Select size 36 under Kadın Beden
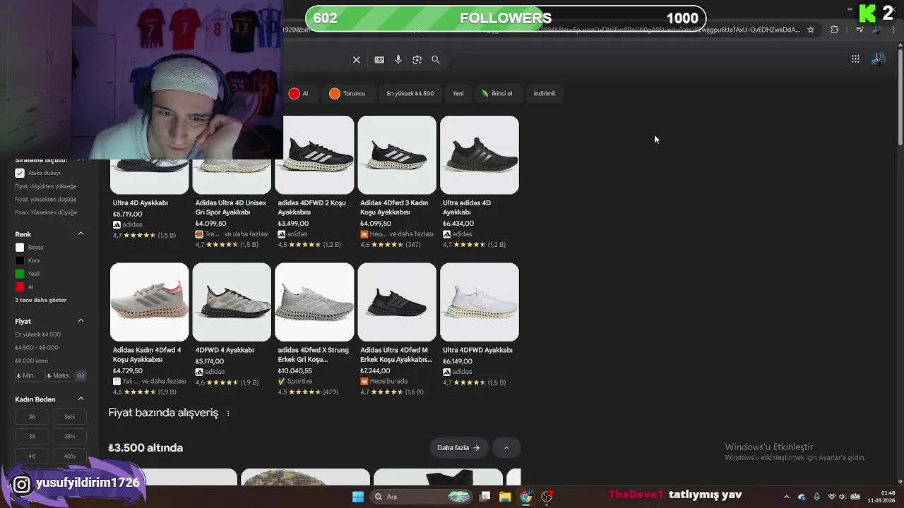The height and width of the screenshot is (508, 904). (32, 417)
